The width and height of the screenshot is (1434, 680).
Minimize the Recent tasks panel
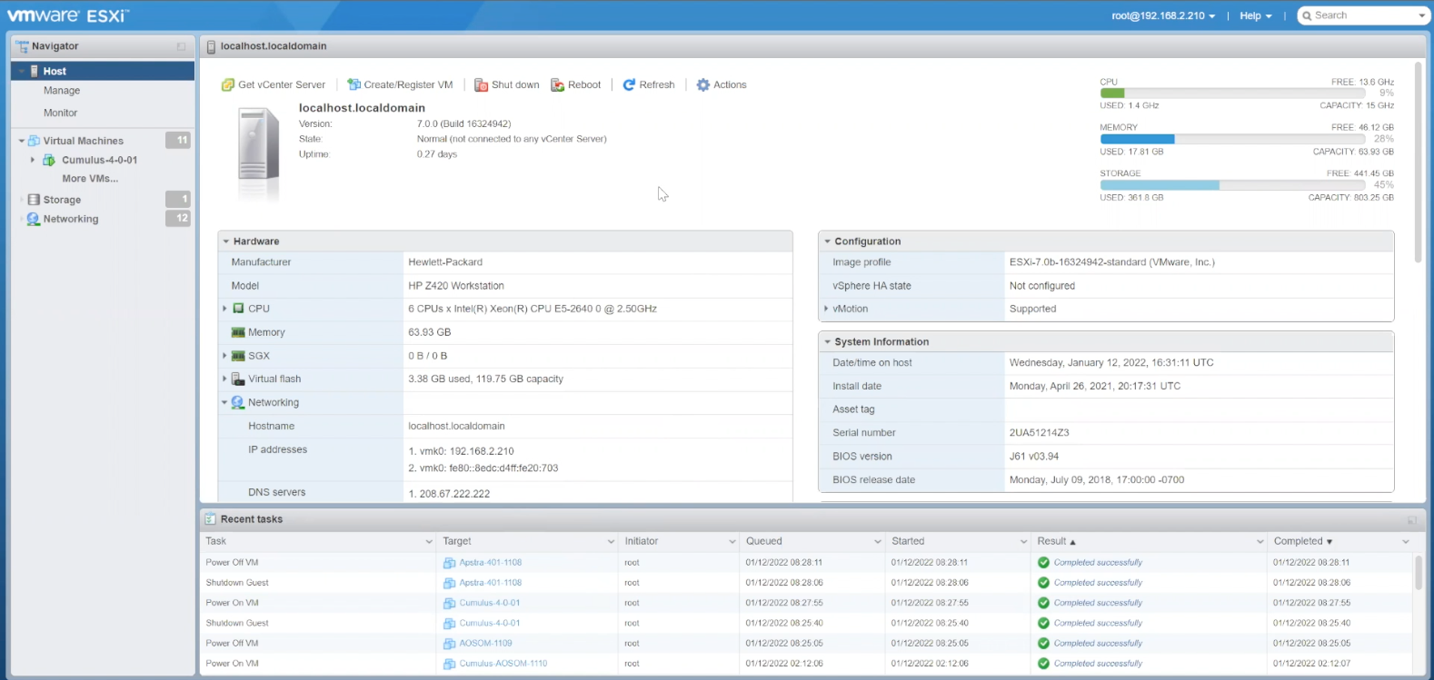1412,520
